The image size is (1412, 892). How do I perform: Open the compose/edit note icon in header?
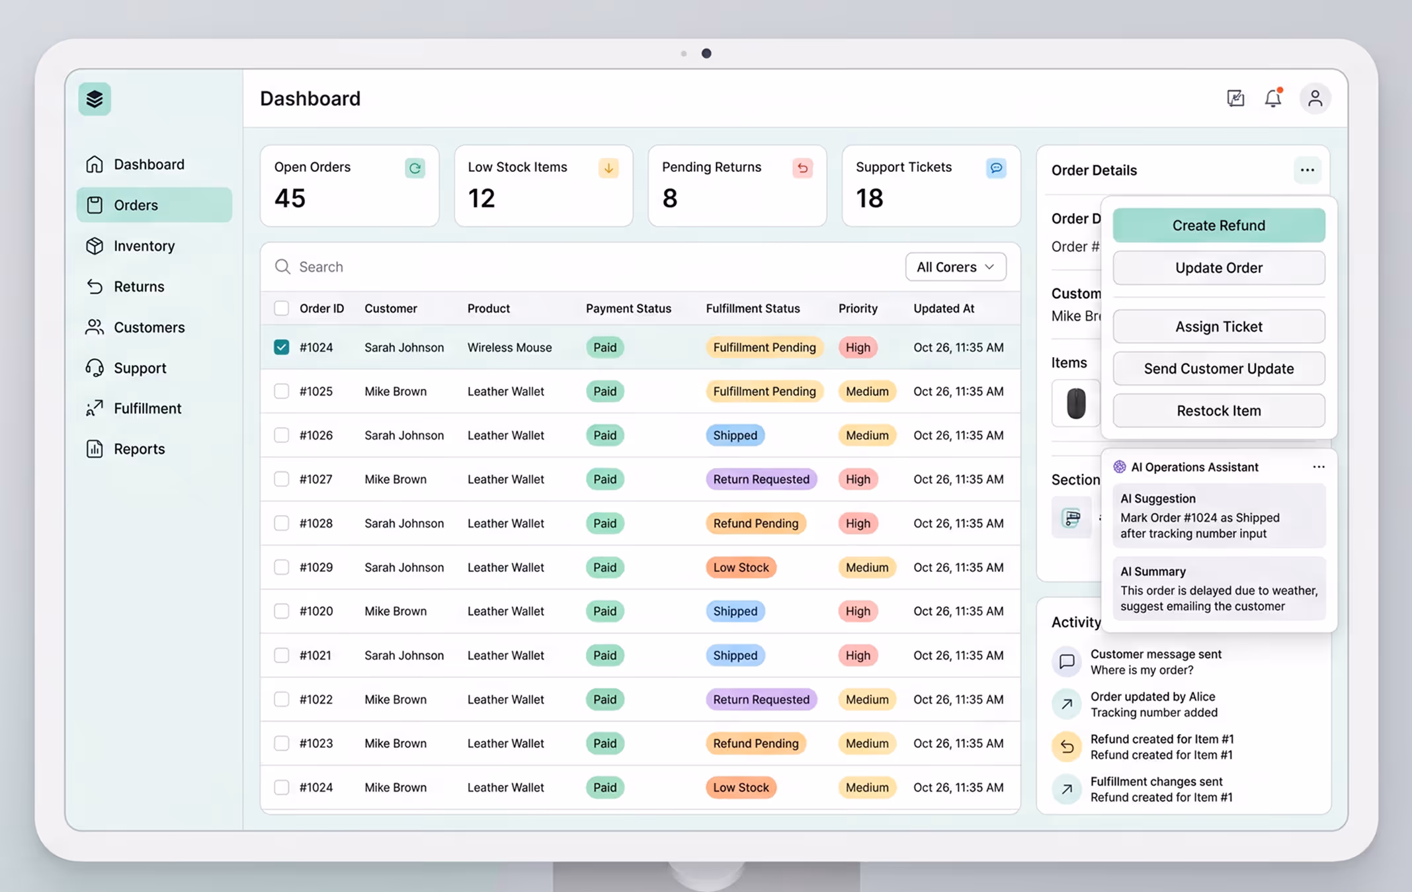click(1235, 99)
